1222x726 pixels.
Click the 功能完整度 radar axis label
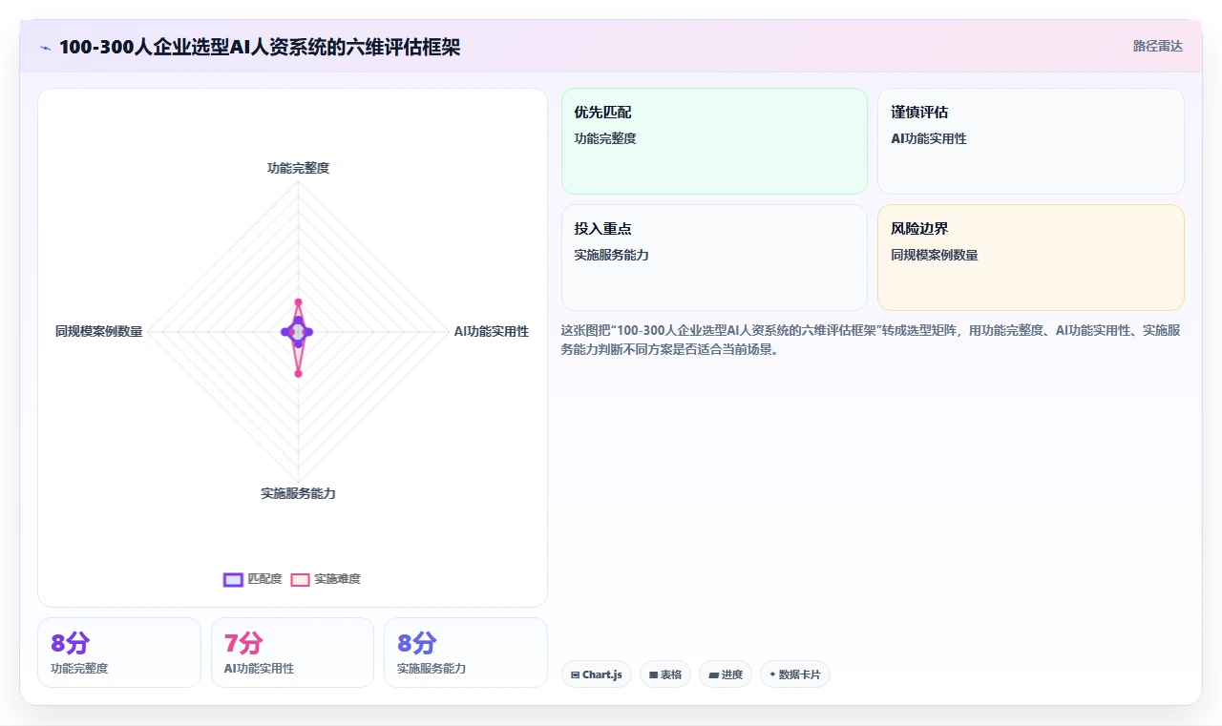[x=298, y=168]
